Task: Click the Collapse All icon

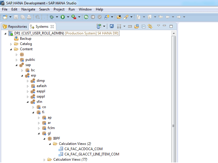Action: [144, 26]
